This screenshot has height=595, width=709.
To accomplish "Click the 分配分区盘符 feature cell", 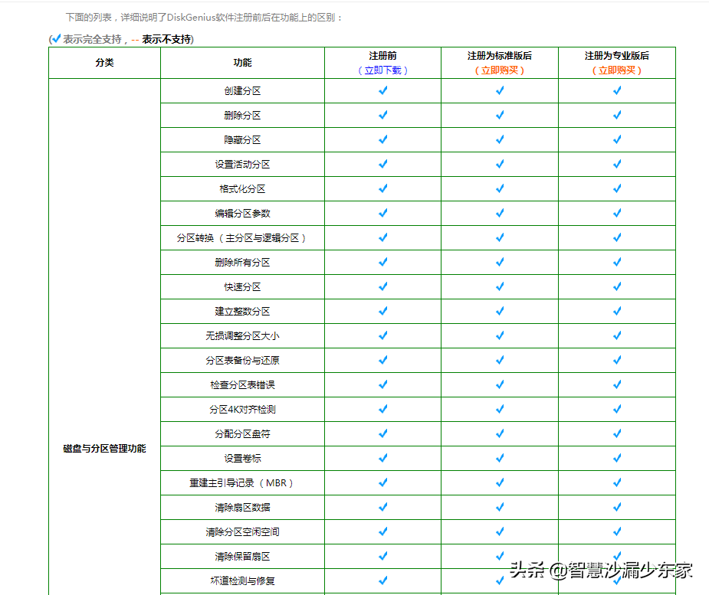I will (x=242, y=434).
